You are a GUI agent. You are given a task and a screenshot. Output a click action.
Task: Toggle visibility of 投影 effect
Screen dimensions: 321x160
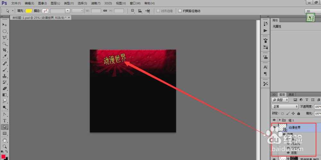tap(288, 153)
